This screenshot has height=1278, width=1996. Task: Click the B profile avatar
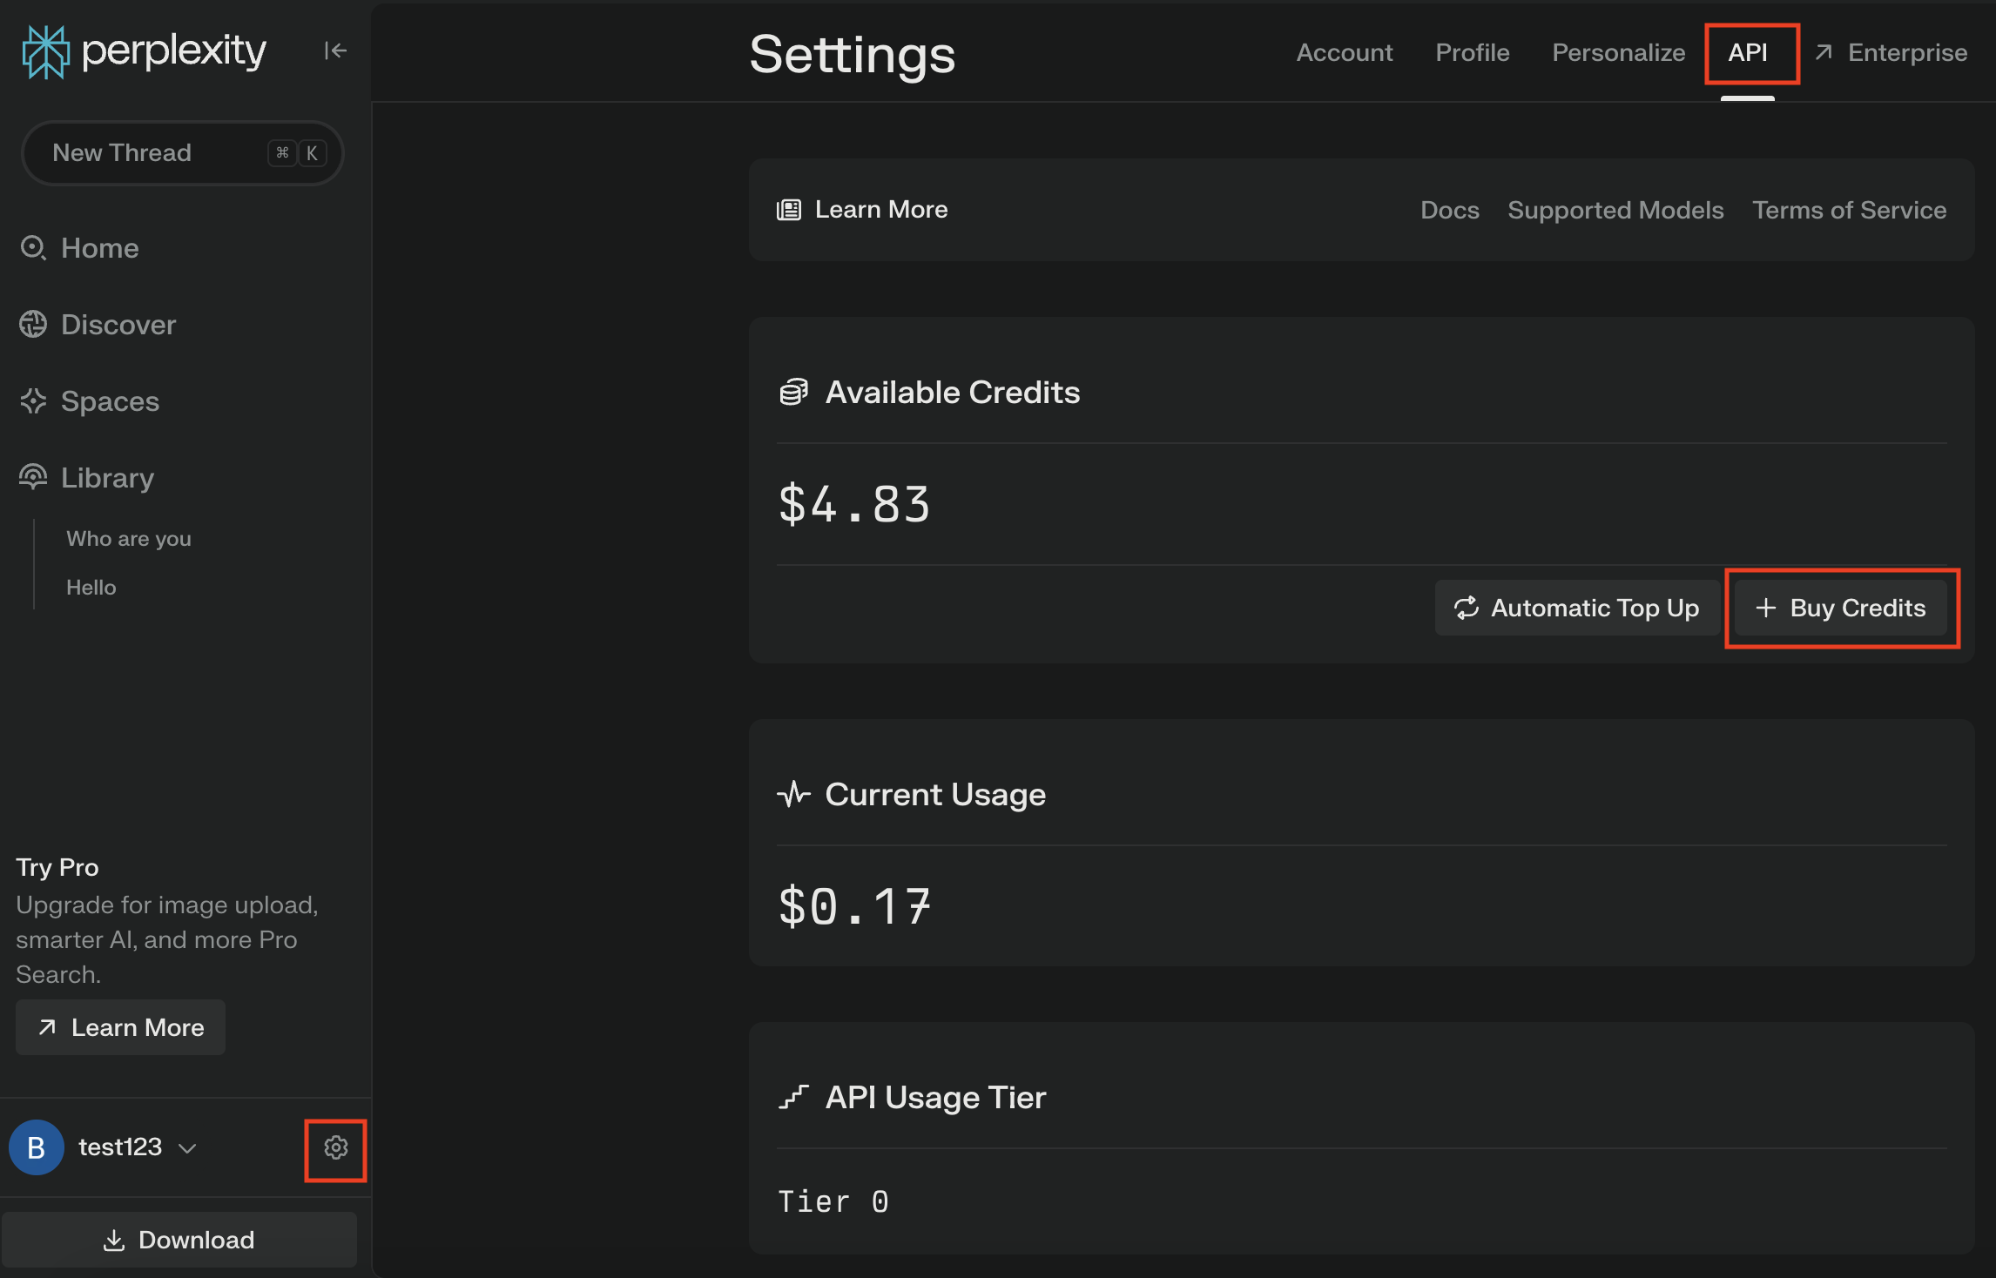37,1148
